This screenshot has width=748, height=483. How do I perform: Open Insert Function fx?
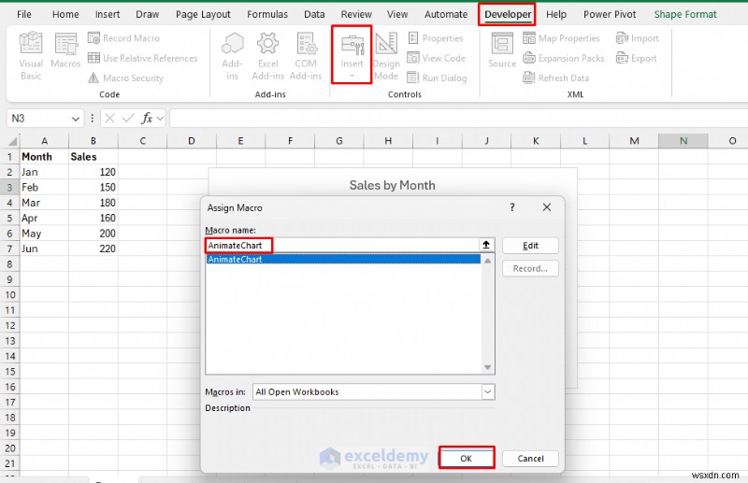pos(147,119)
